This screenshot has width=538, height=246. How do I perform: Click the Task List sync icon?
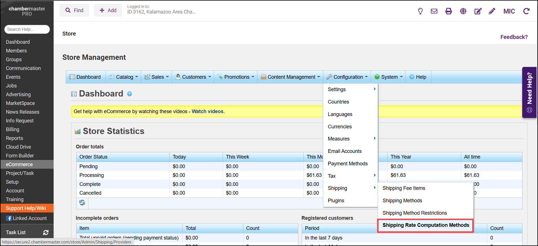46,232
